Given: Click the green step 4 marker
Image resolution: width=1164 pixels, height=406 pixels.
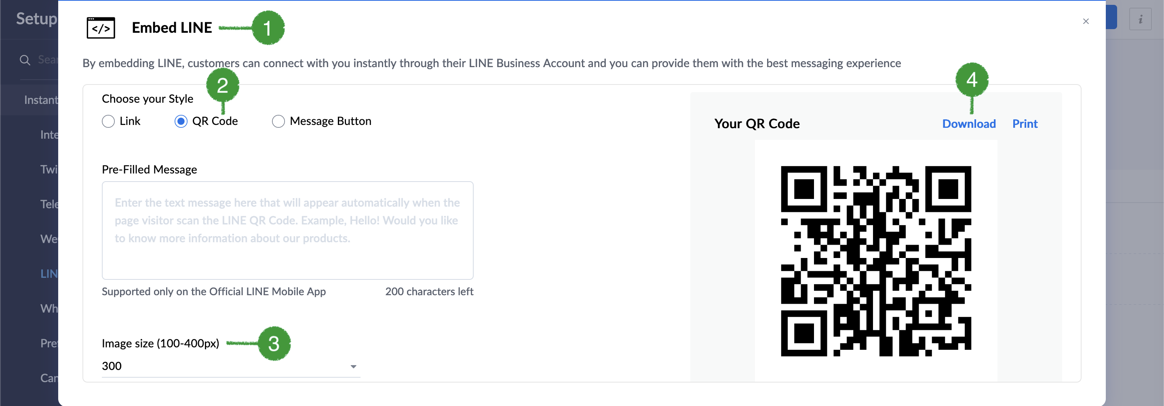Looking at the screenshot, I should click(x=972, y=80).
